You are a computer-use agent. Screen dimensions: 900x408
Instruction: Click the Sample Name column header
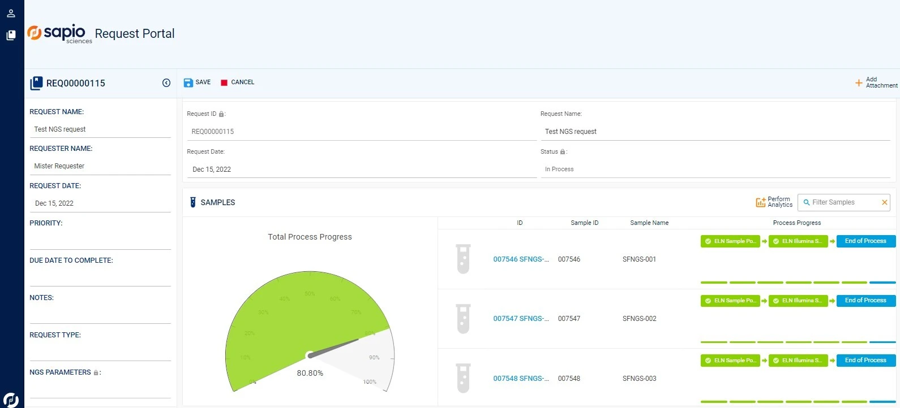(649, 223)
